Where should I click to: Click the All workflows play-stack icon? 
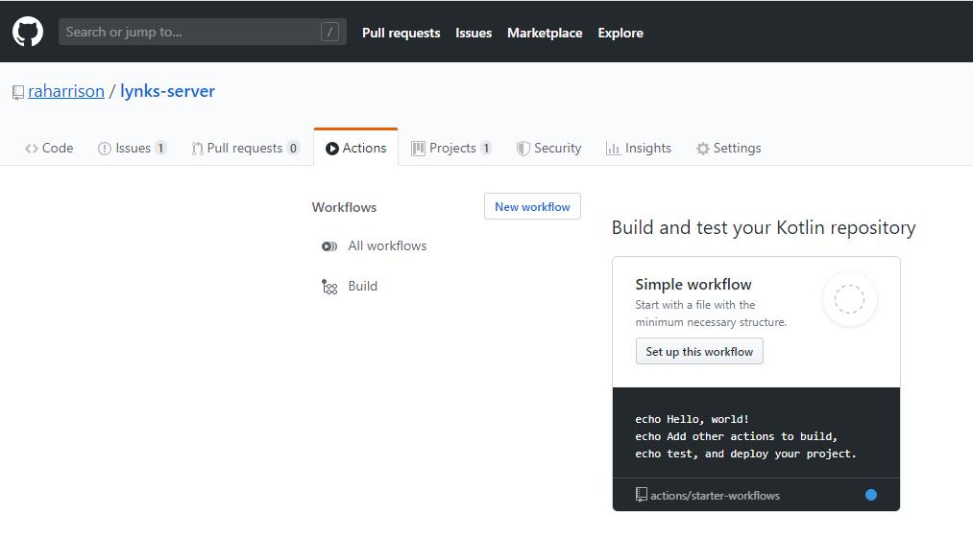click(x=329, y=246)
